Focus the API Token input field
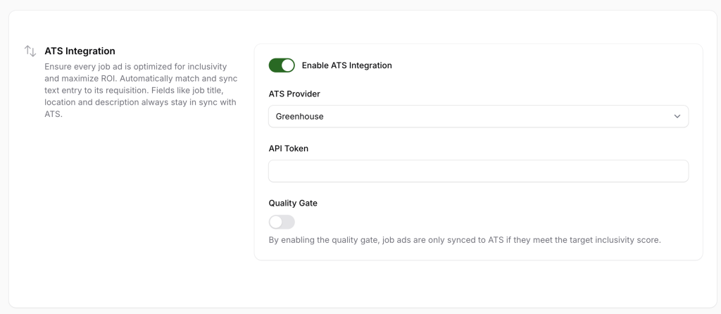This screenshot has width=721, height=314. [x=478, y=171]
